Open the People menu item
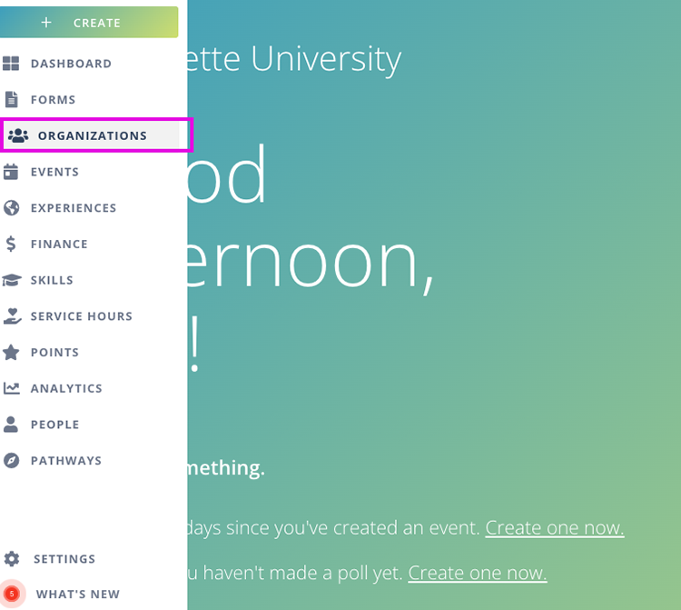Image resolution: width=681 pixels, height=610 pixels. [54, 425]
